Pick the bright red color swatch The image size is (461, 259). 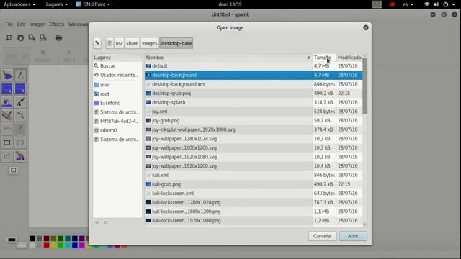pyautogui.click(x=46, y=245)
